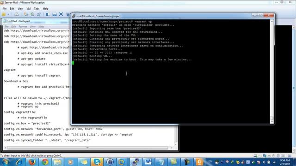Click 'forwarded_port' network config line

tap(53, 129)
